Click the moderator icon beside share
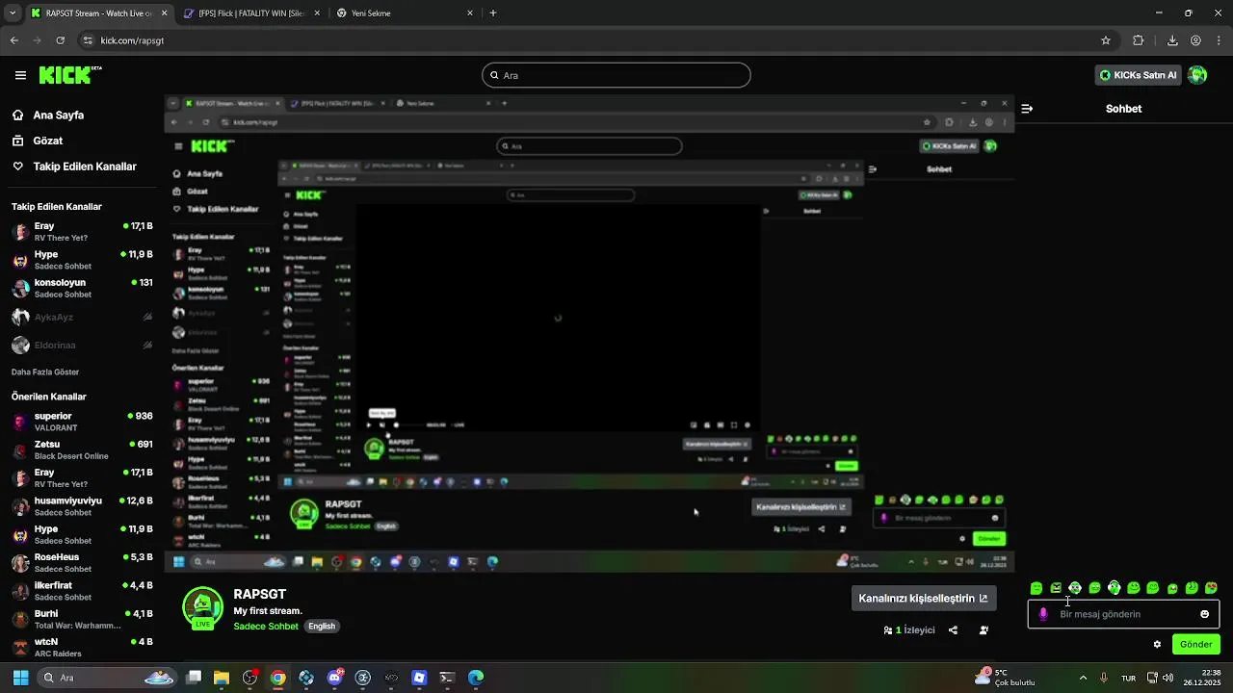This screenshot has width=1233, height=693. [984, 630]
